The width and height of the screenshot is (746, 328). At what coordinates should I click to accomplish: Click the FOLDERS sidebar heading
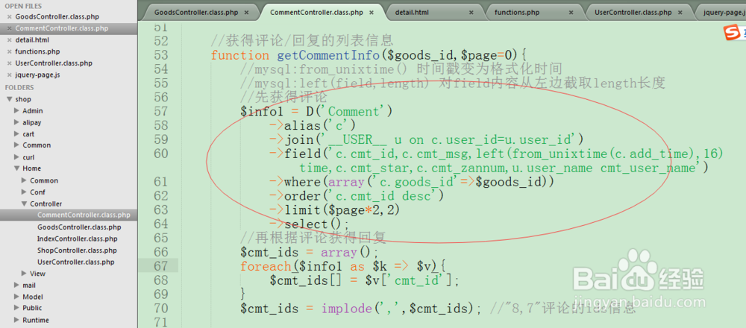pos(19,87)
